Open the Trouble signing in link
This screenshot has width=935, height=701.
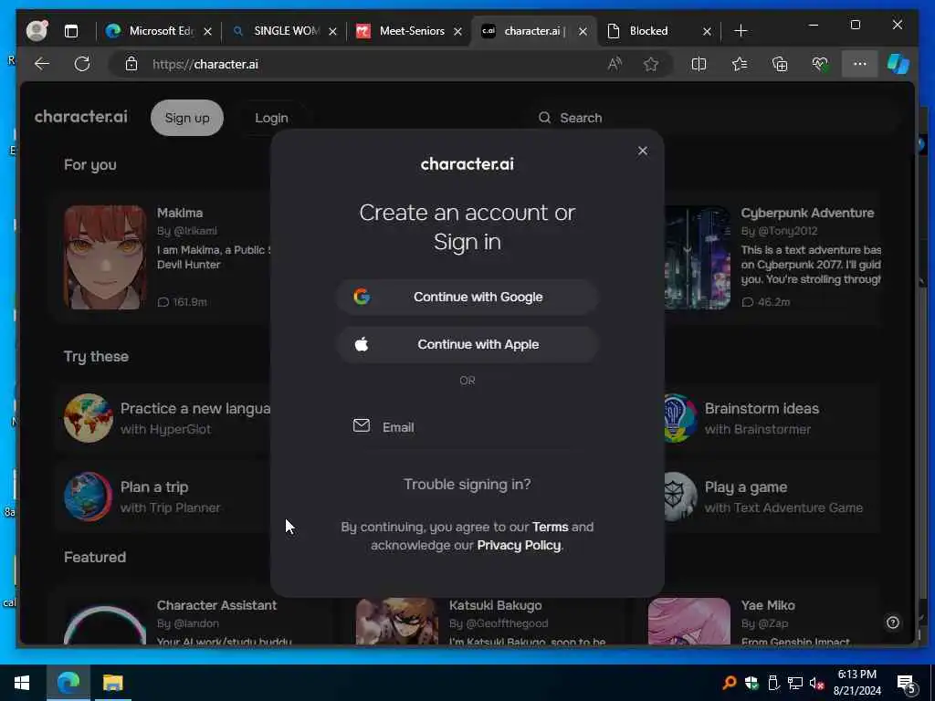467,484
